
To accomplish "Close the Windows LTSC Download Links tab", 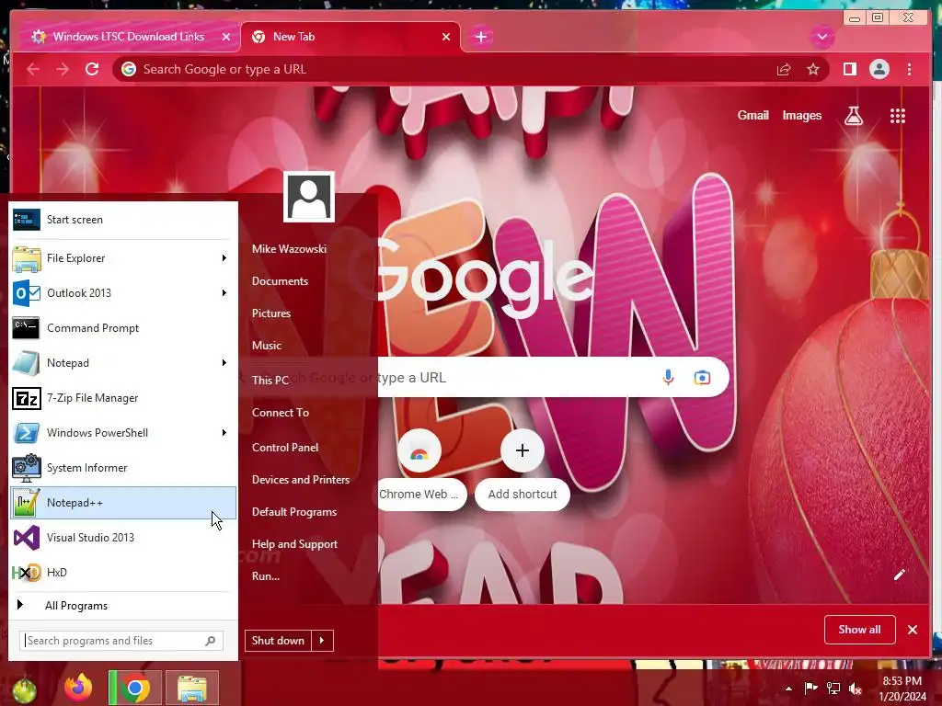I will click(x=226, y=37).
